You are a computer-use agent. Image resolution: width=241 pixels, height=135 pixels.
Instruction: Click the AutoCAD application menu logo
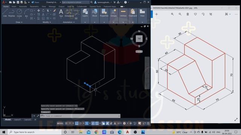coord(3,2)
